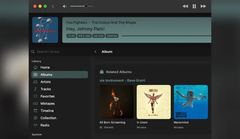This screenshot has height=139, width=240.
Task: Open the All Born Screaming album cover
Action: 117,102
